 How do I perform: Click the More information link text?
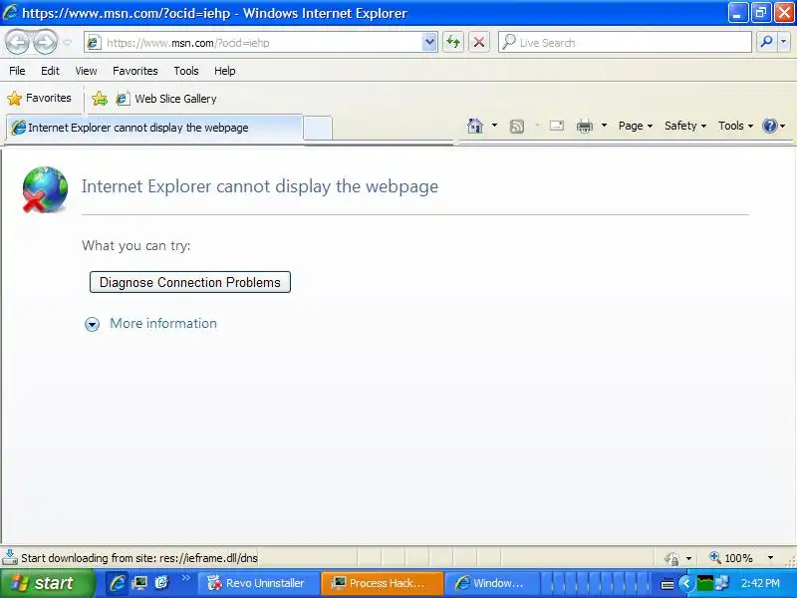click(163, 323)
